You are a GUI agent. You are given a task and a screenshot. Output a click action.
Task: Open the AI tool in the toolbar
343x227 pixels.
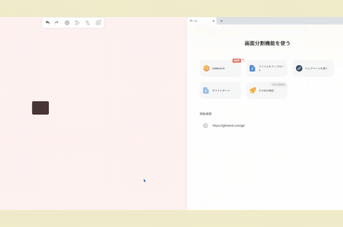[x=98, y=23]
